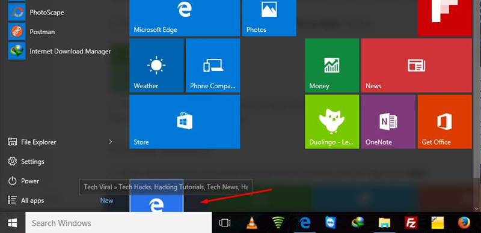Open the Microsoft Edge tile
Image resolution: width=481 pixels, height=233 pixels.
[x=185, y=18]
